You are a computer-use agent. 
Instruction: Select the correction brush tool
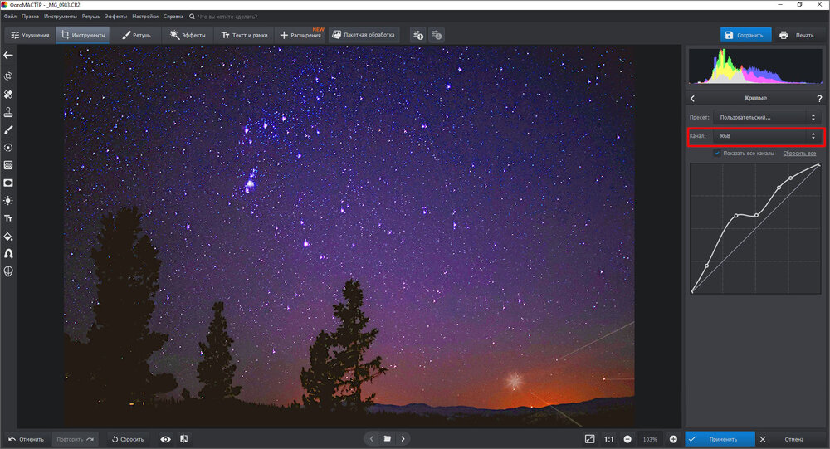tap(8, 129)
